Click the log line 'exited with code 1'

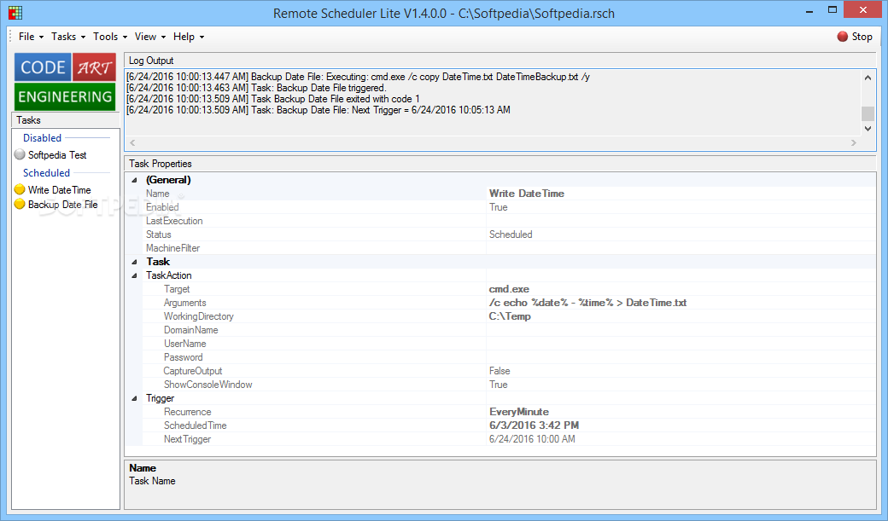click(x=273, y=98)
